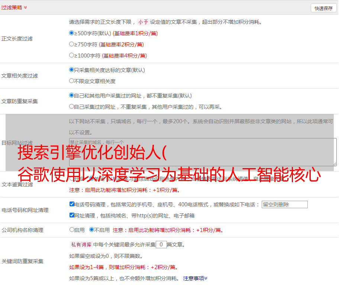Click the keyword article count field
Image resolution: width=339 pixels, height=285 pixels.
coord(161,245)
